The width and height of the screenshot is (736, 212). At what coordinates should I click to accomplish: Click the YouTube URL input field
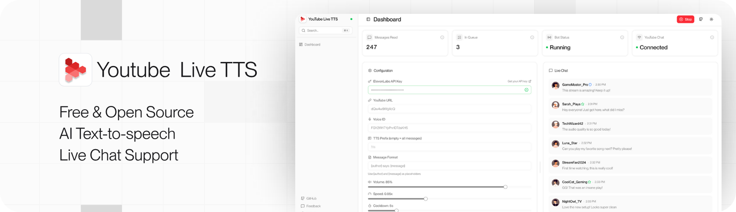pyautogui.click(x=449, y=109)
